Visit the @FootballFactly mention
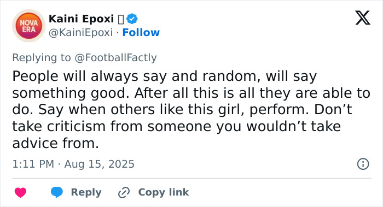The width and height of the screenshot is (383, 207). click(115, 58)
